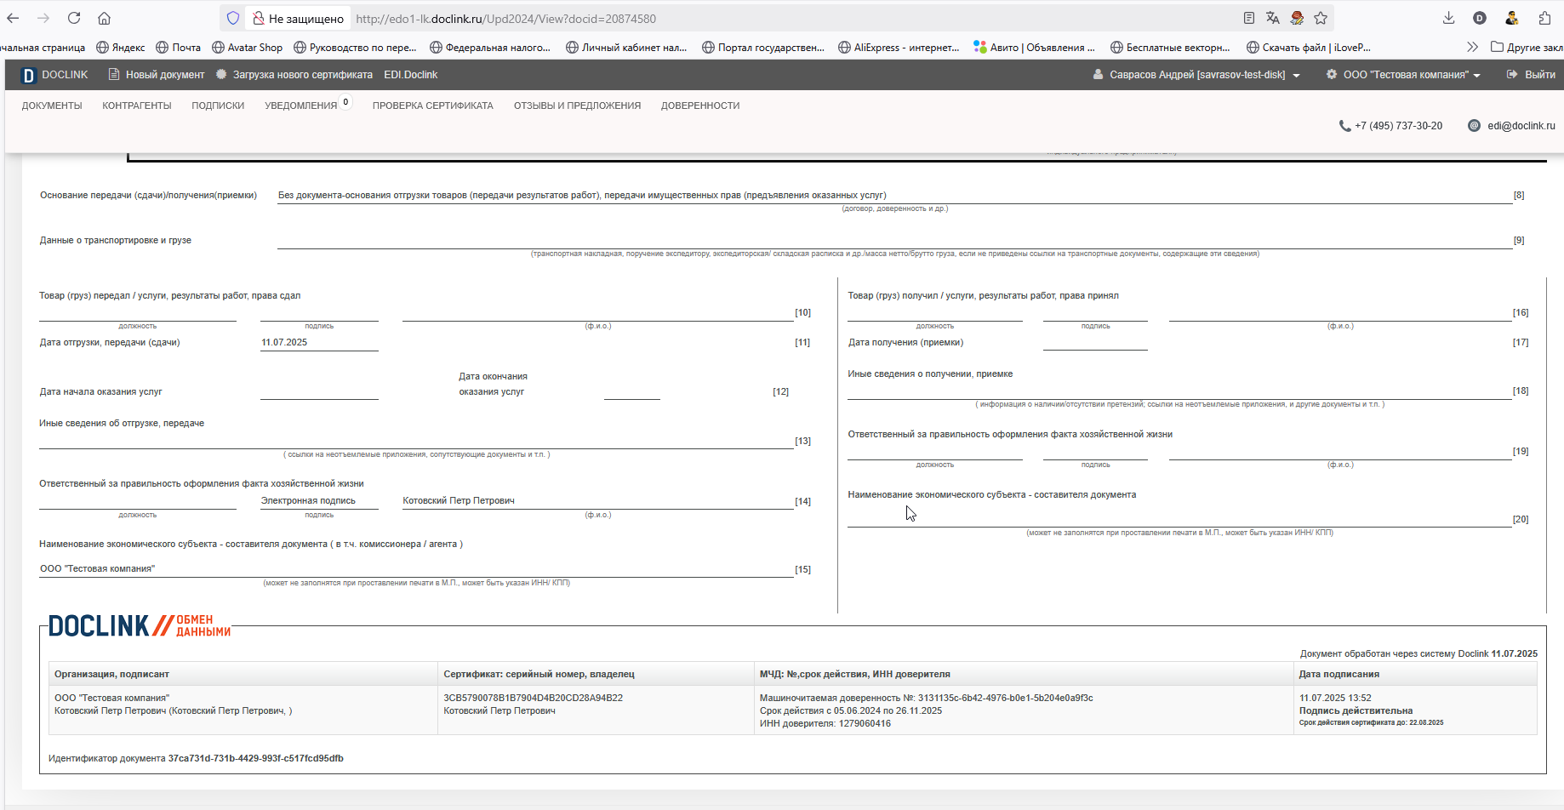Viewport: 1564px width, 810px height.
Task: Click the tracking protection shield icon
Action: pyautogui.click(x=233, y=18)
